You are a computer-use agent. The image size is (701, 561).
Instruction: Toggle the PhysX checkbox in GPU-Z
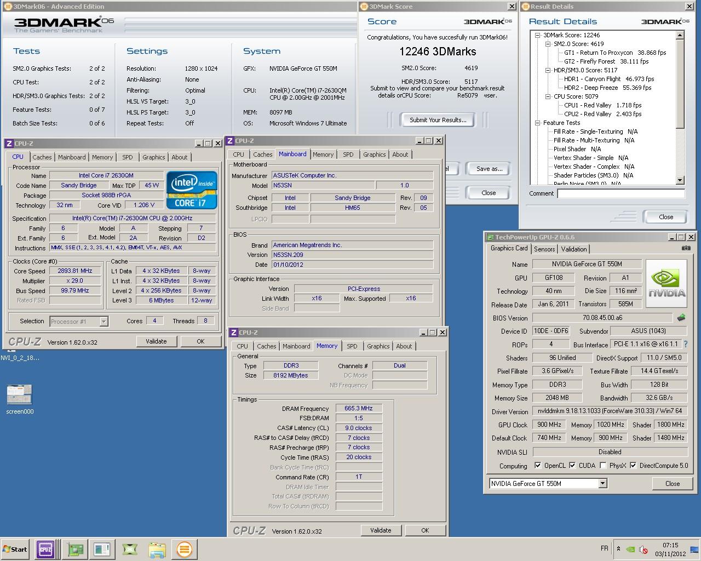[603, 466]
